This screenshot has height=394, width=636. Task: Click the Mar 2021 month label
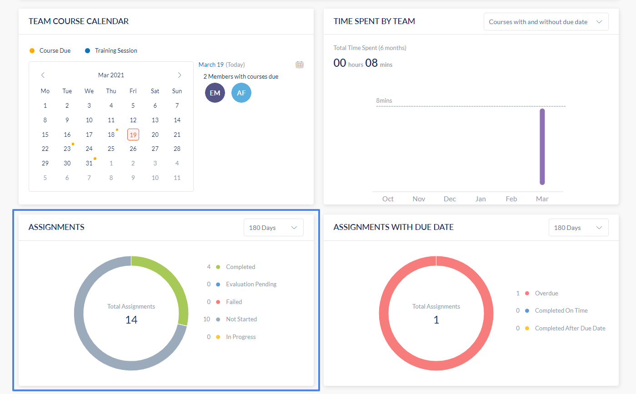[111, 75]
